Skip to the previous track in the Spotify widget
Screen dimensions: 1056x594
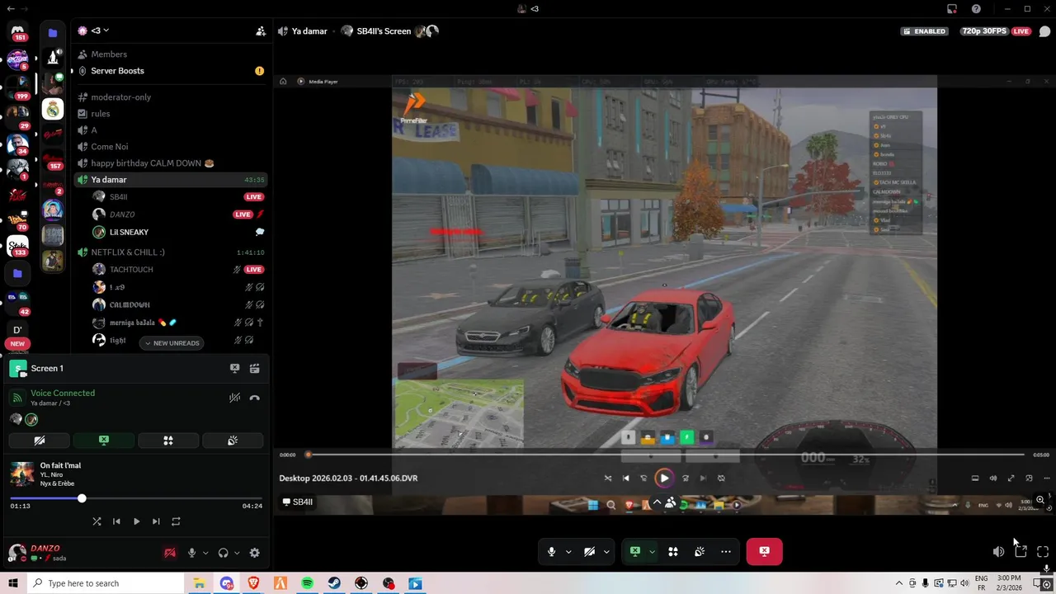(x=116, y=521)
